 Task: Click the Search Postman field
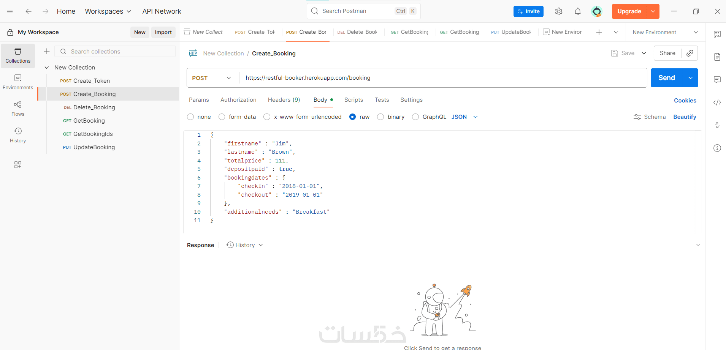(363, 11)
